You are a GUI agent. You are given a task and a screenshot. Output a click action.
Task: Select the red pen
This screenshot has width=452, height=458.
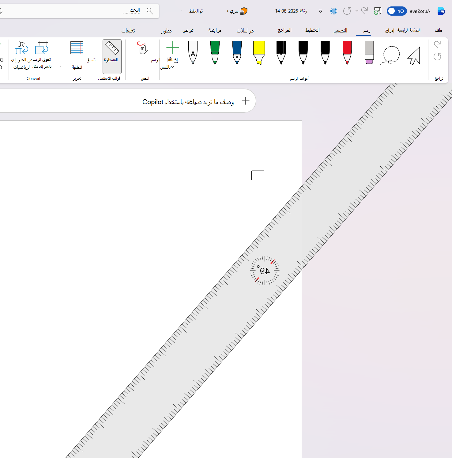[x=347, y=53]
